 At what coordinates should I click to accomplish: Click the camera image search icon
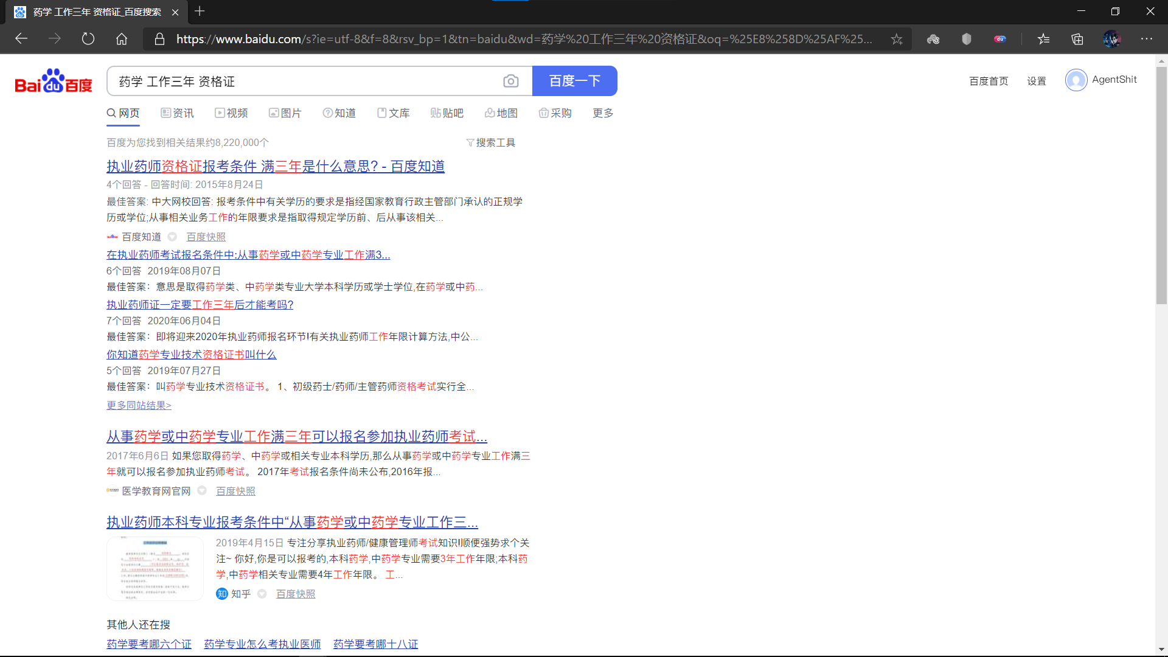(511, 81)
